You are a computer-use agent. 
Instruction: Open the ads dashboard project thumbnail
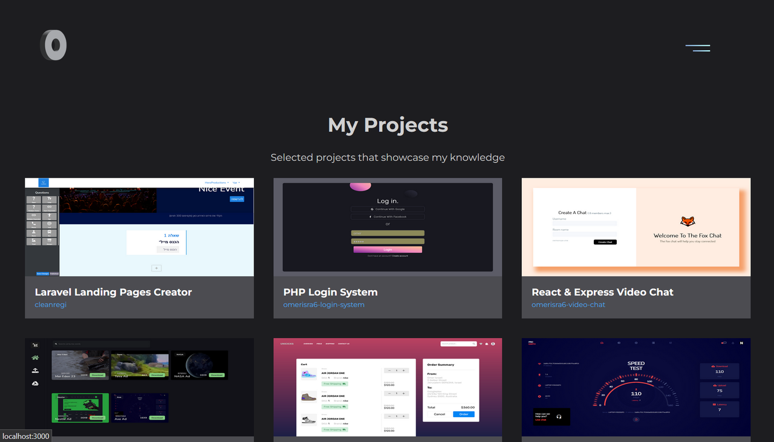pyautogui.click(x=139, y=387)
